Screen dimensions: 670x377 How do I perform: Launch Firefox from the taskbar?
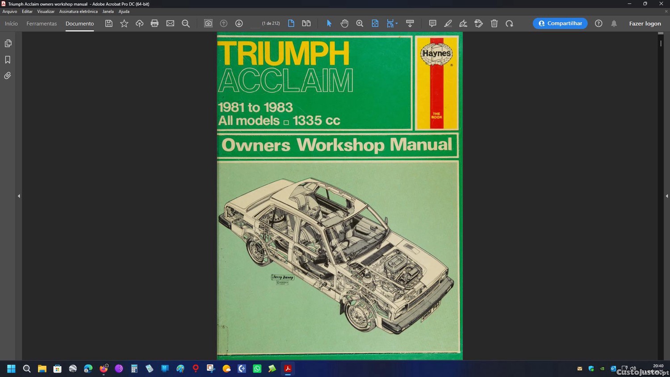[104, 369]
